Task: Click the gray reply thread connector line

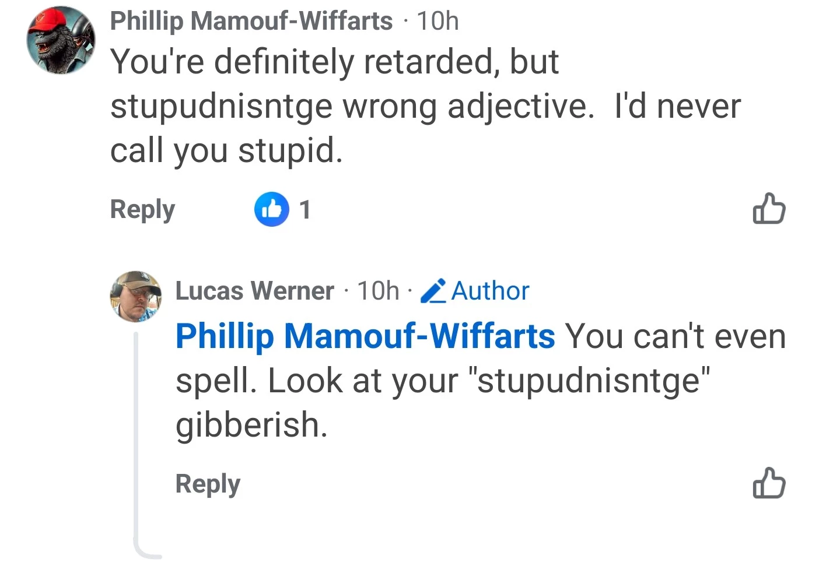Action: [x=136, y=443]
